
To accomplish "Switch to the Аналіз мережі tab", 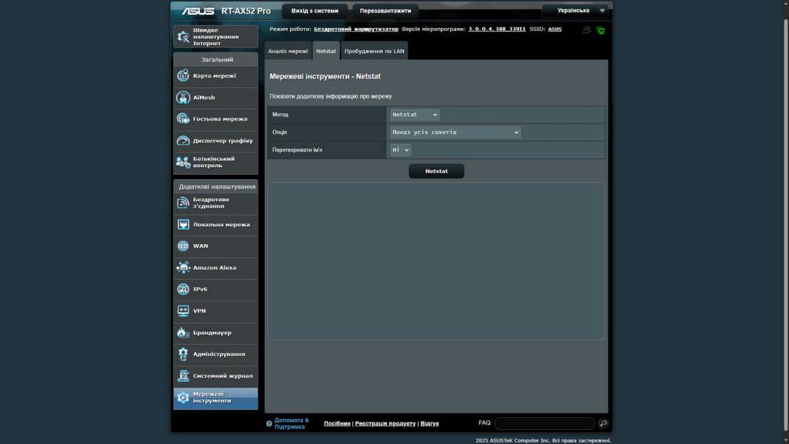I will coord(288,51).
